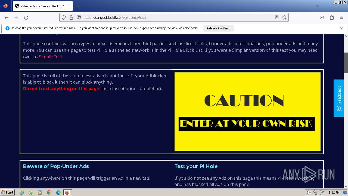Dismiss the Firefox notification bar
This screenshot has width=348, height=196.
click(341, 28)
